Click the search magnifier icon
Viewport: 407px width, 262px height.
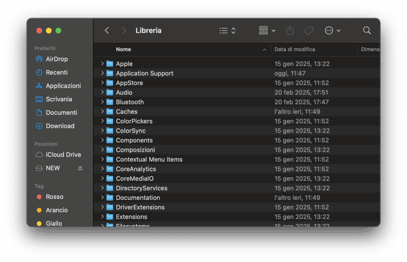pyautogui.click(x=367, y=30)
